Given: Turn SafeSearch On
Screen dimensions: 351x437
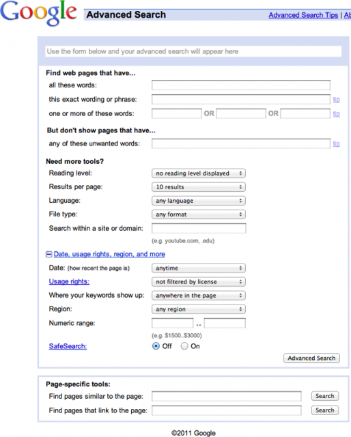Looking at the screenshot, I should pyautogui.click(x=184, y=346).
